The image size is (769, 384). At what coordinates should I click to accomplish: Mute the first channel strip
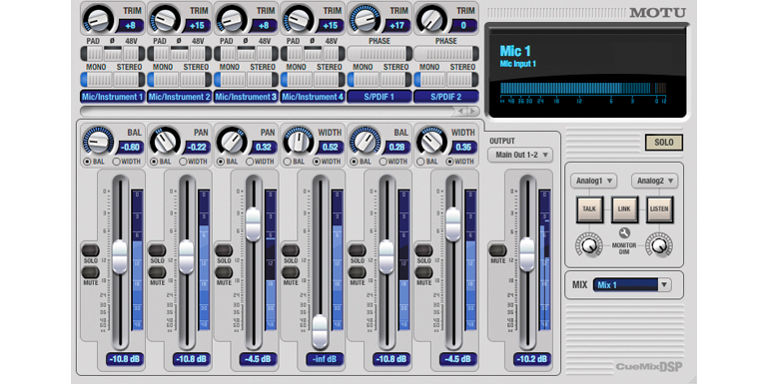[x=90, y=272]
